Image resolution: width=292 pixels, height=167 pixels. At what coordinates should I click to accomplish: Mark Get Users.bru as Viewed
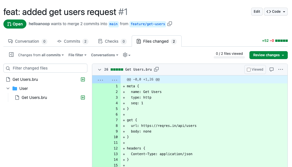click(255, 69)
